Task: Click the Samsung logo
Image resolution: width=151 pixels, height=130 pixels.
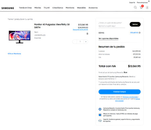Action: click(x=8, y=8)
